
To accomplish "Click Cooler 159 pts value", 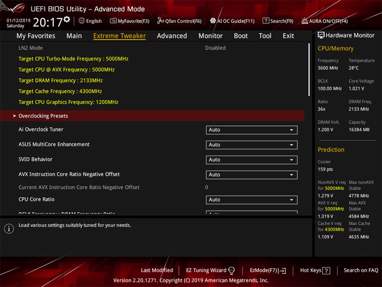I will [x=325, y=170].
